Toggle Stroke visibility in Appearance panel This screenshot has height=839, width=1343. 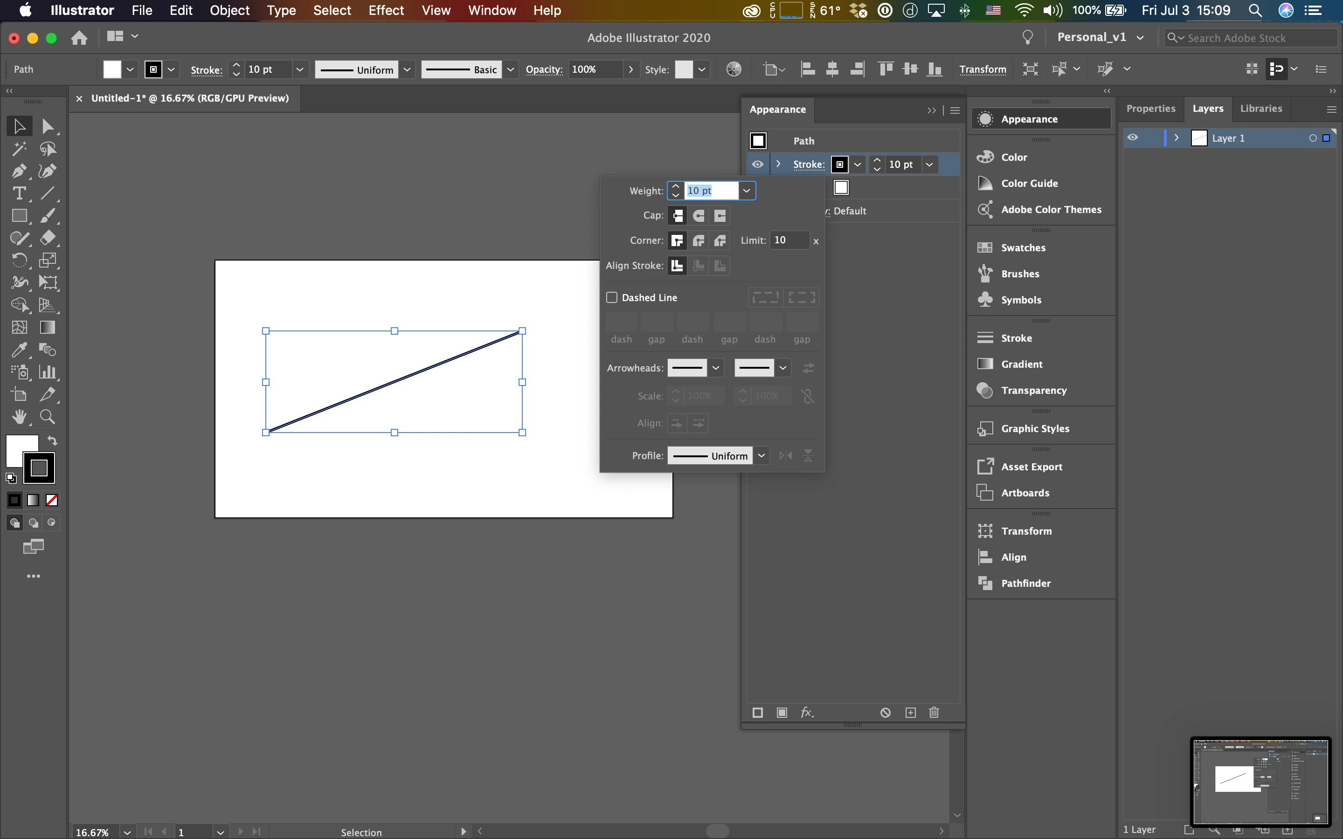tap(757, 164)
